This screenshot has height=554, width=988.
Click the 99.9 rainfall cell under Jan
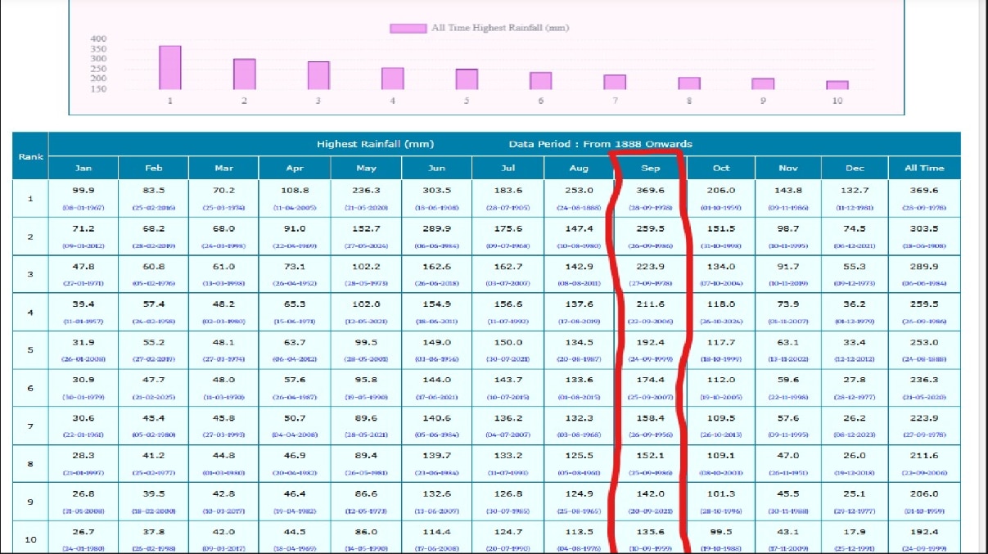[83, 190]
